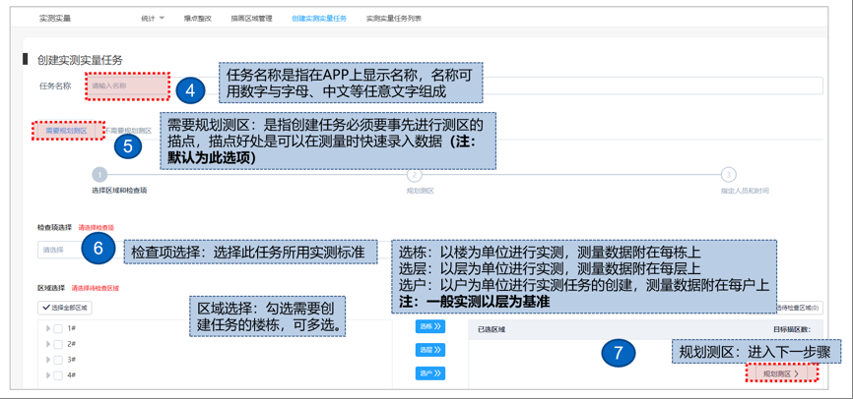Image resolution: width=853 pixels, height=399 pixels.
Task: Click step 1 选择区域和检查项 circle
Action: pyautogui.click(x=99, y=175)
